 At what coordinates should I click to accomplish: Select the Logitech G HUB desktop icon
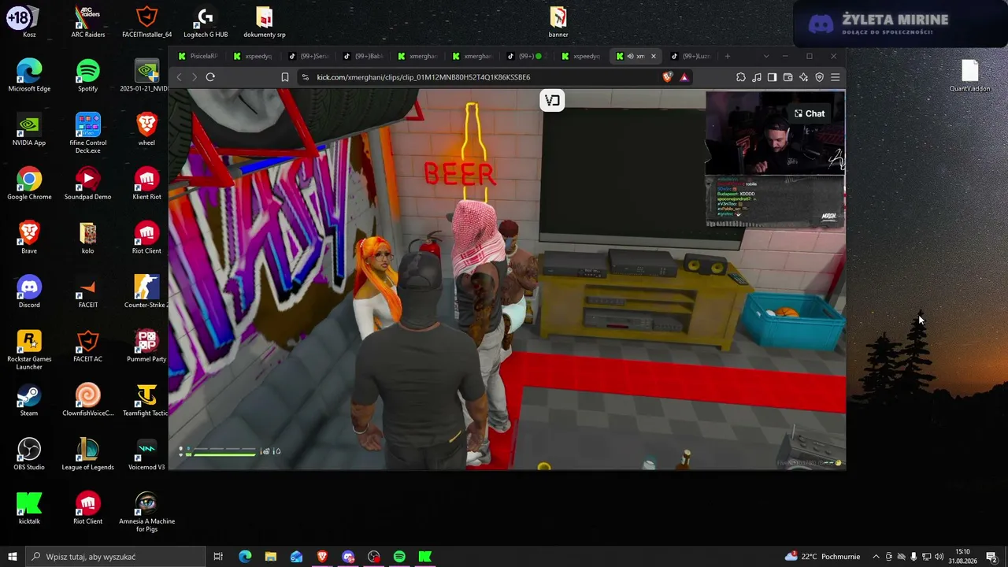(x=206, y=22)
